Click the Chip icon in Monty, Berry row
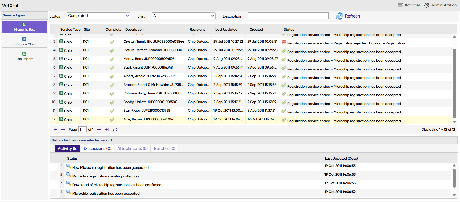Screen dimensions: 460x202 pyautogui.click(x=61, y=59)
